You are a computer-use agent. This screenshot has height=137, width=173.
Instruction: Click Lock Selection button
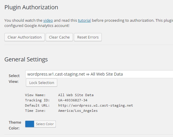(42, 83)
